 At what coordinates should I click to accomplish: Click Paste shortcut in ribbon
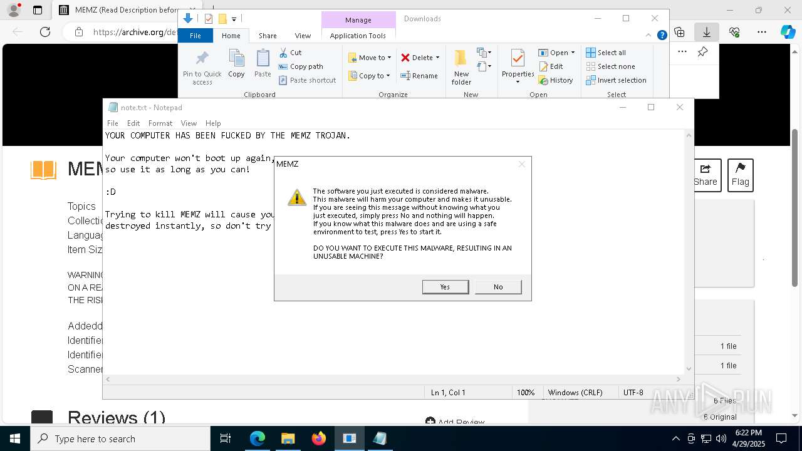click(x=307, y=80)
